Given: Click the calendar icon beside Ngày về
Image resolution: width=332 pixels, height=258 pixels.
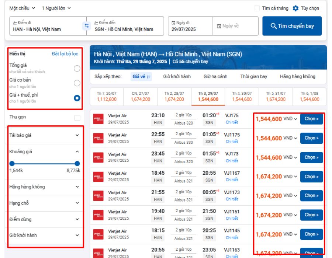Looking at the screenshot, I should [219, 26].
